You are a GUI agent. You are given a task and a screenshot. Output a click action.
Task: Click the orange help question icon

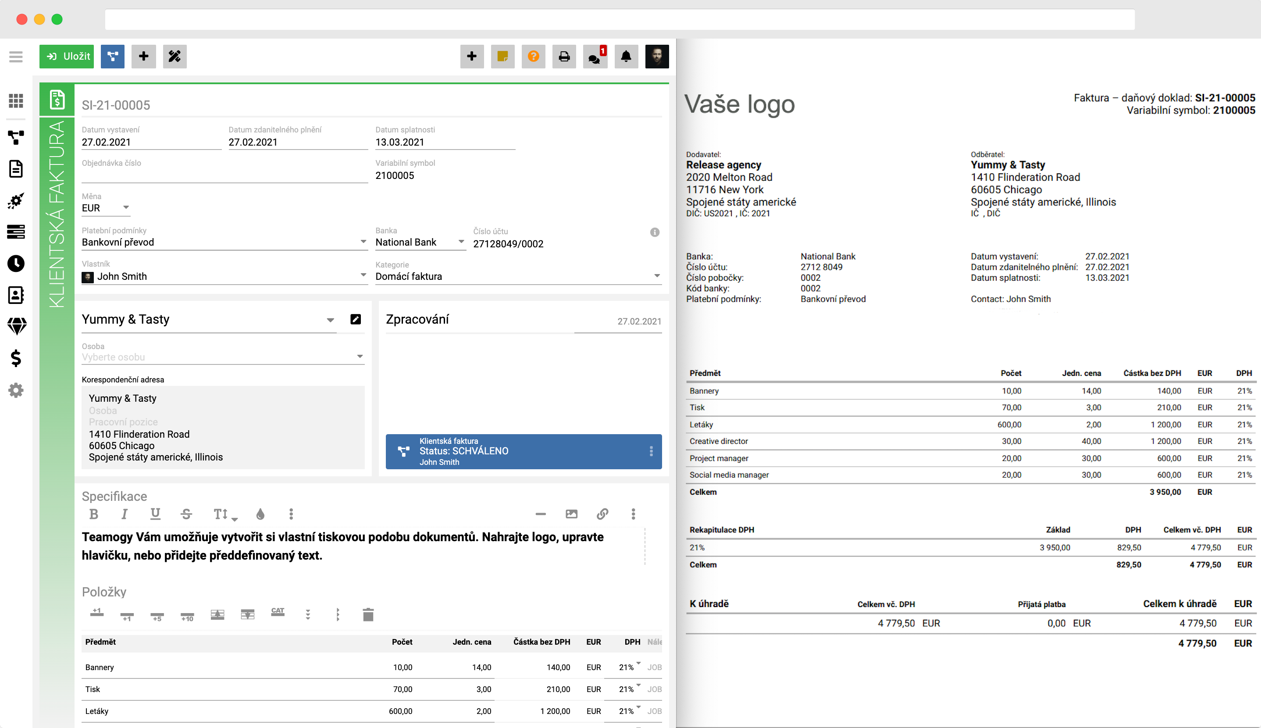point(533,57)
